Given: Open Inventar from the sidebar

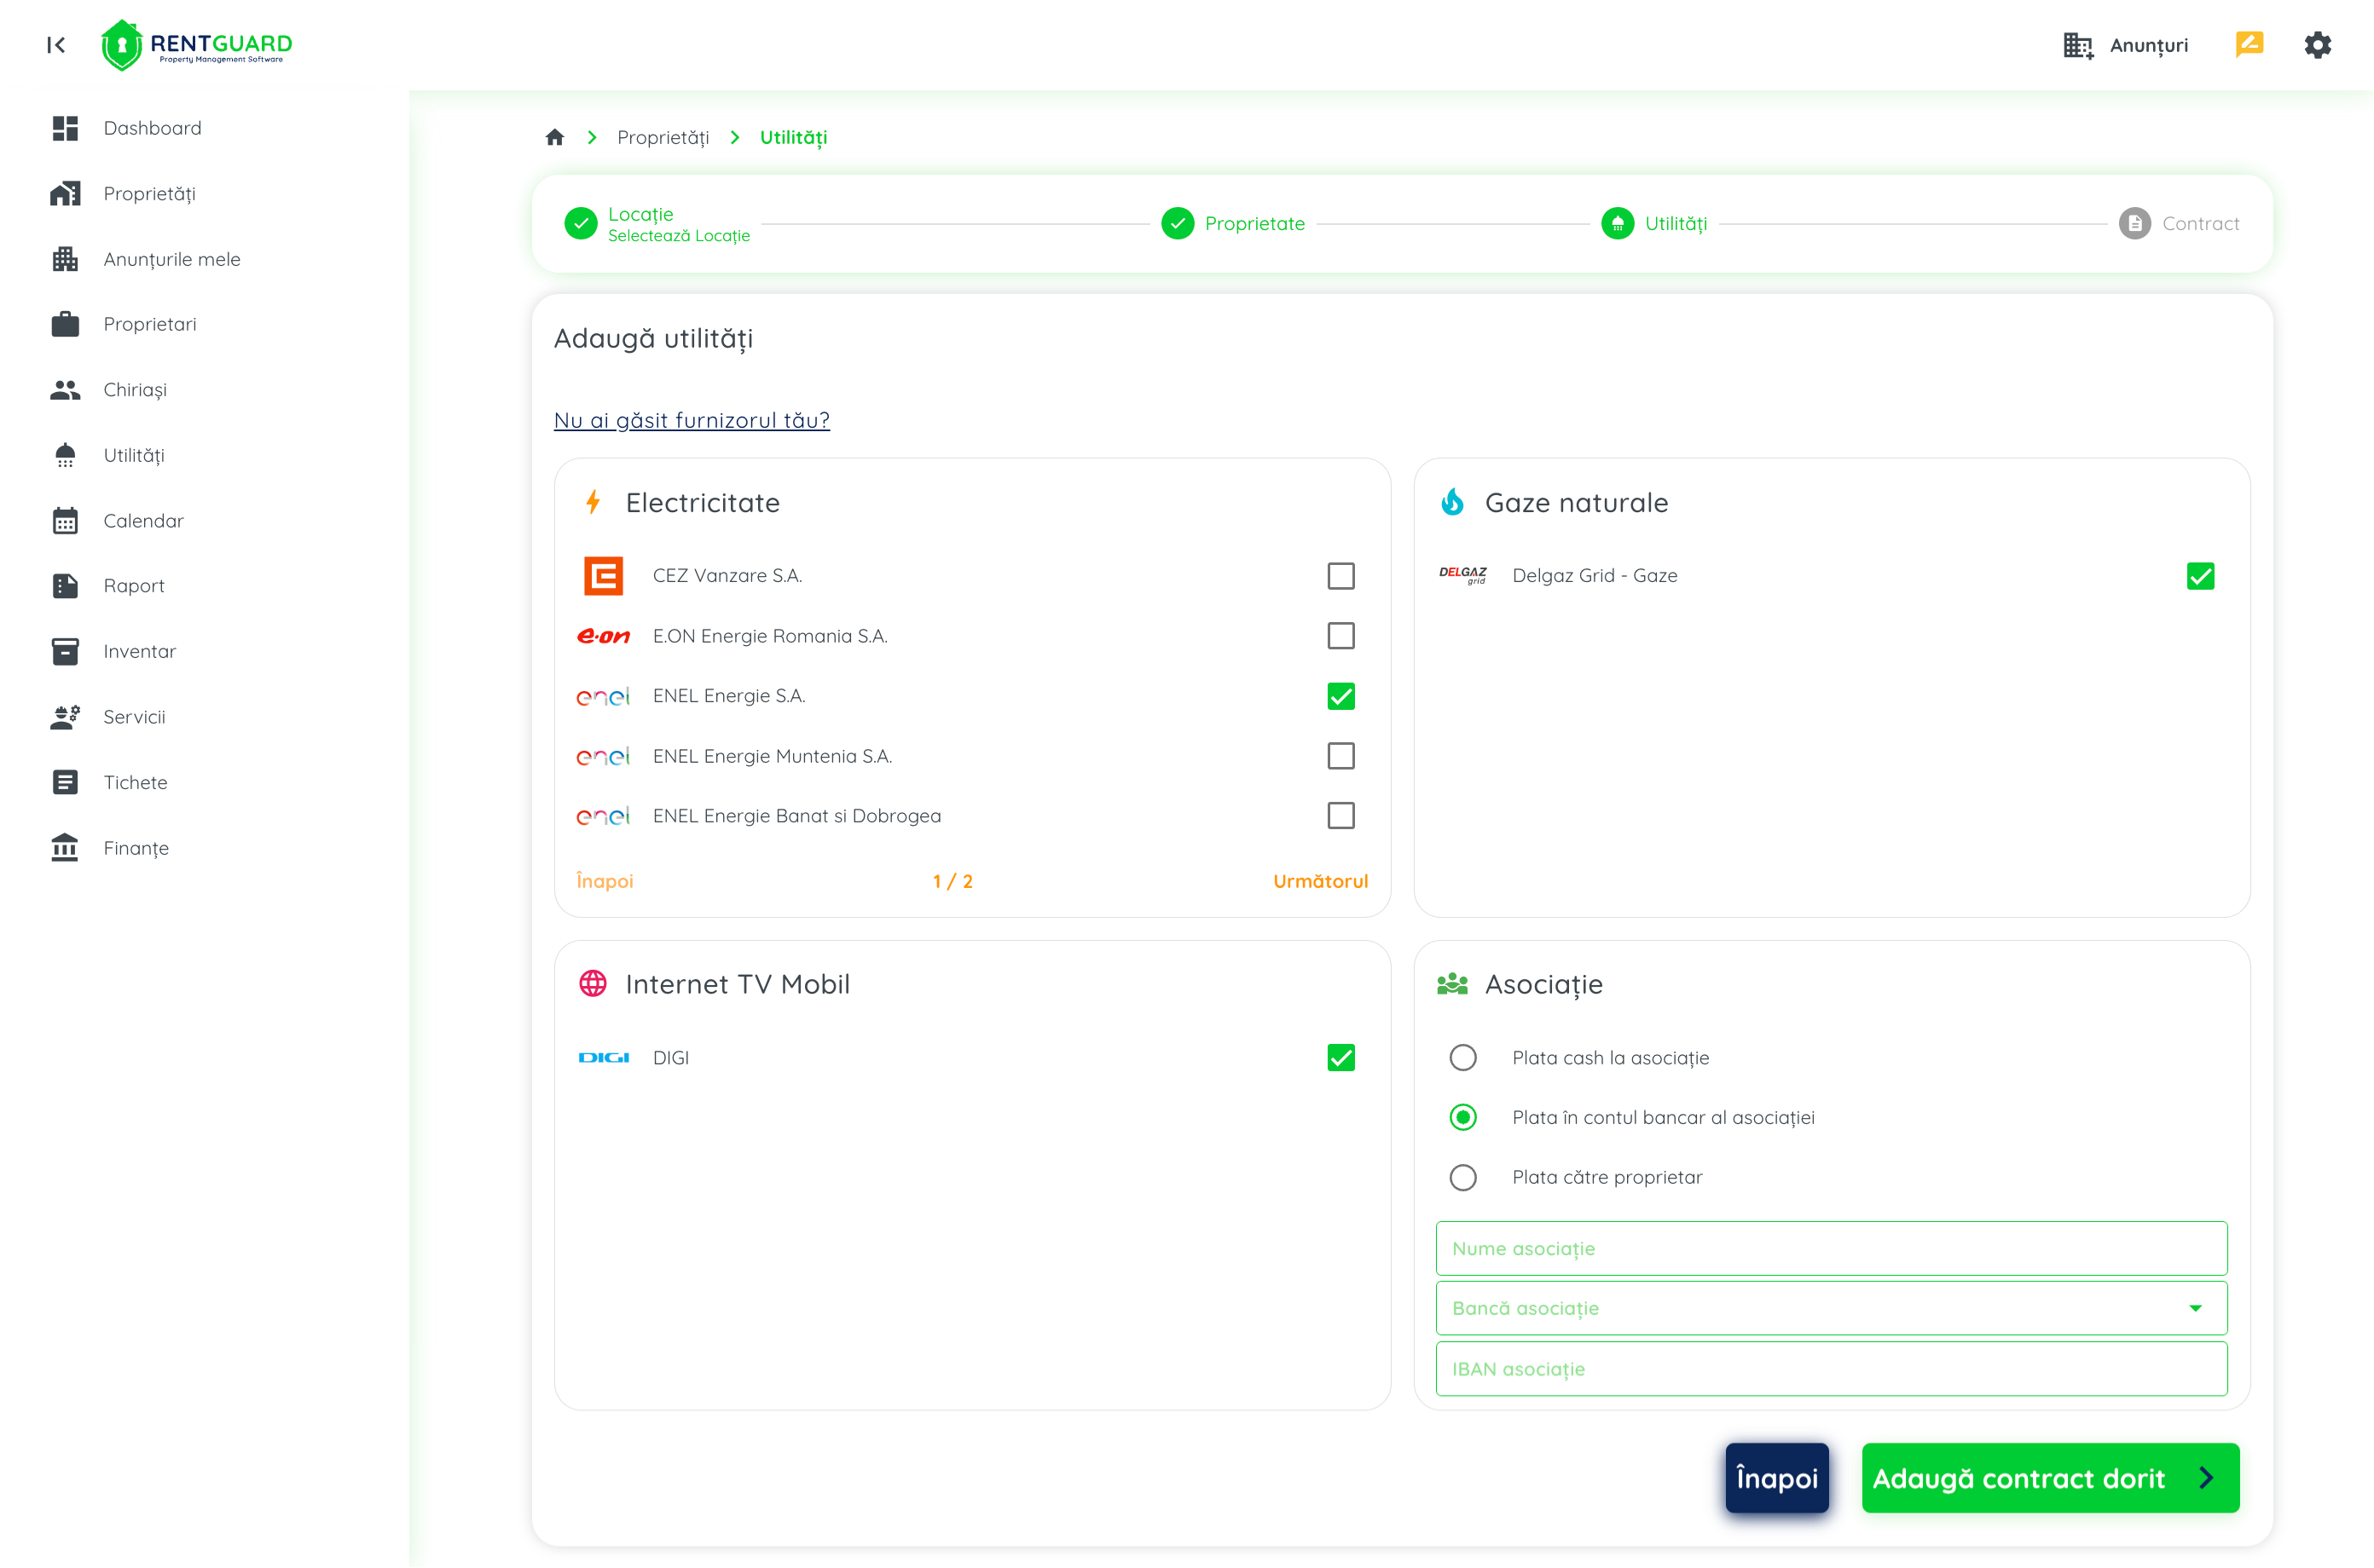Looking at the screenshot, I should 139,652.
